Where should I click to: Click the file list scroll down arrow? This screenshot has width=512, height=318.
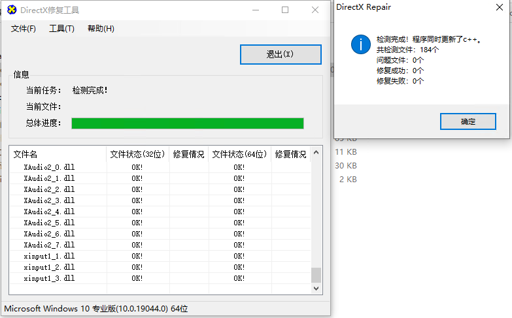pyautogui.click(x=316, y=289)
